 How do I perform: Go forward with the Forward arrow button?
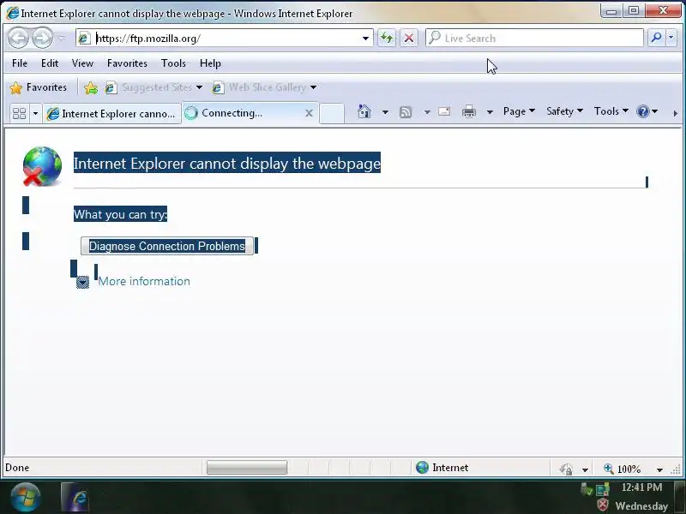(42, 38)
